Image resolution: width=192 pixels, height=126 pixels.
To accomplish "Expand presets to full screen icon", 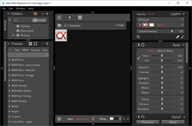I will (35, 44).
